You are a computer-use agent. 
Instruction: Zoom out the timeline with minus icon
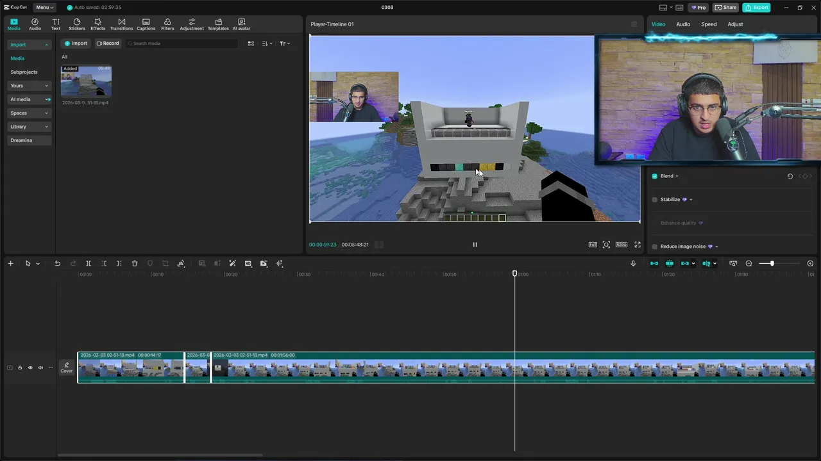749,263
